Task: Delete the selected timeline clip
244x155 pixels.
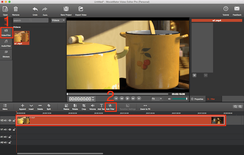Action: [40, 107]
